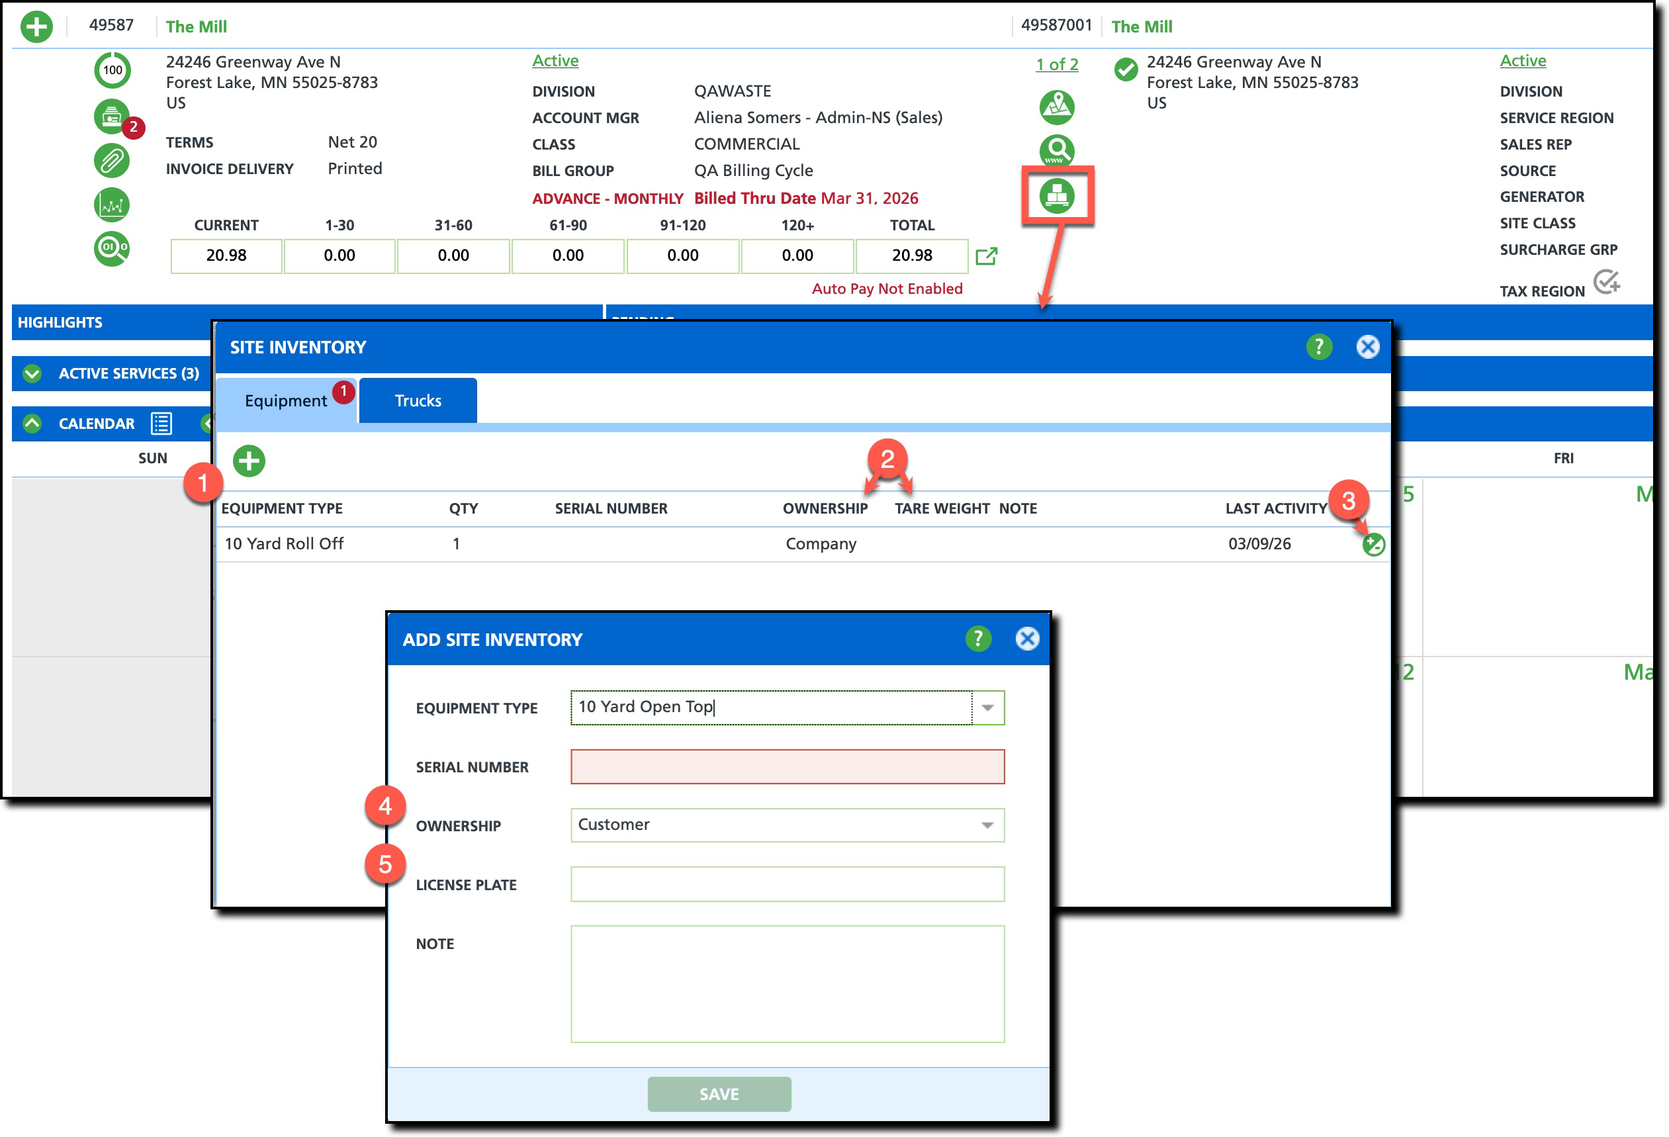The image size is (1669, 1137).
Task: Open the site map location icon
Action: click(x=1056, y=107)
